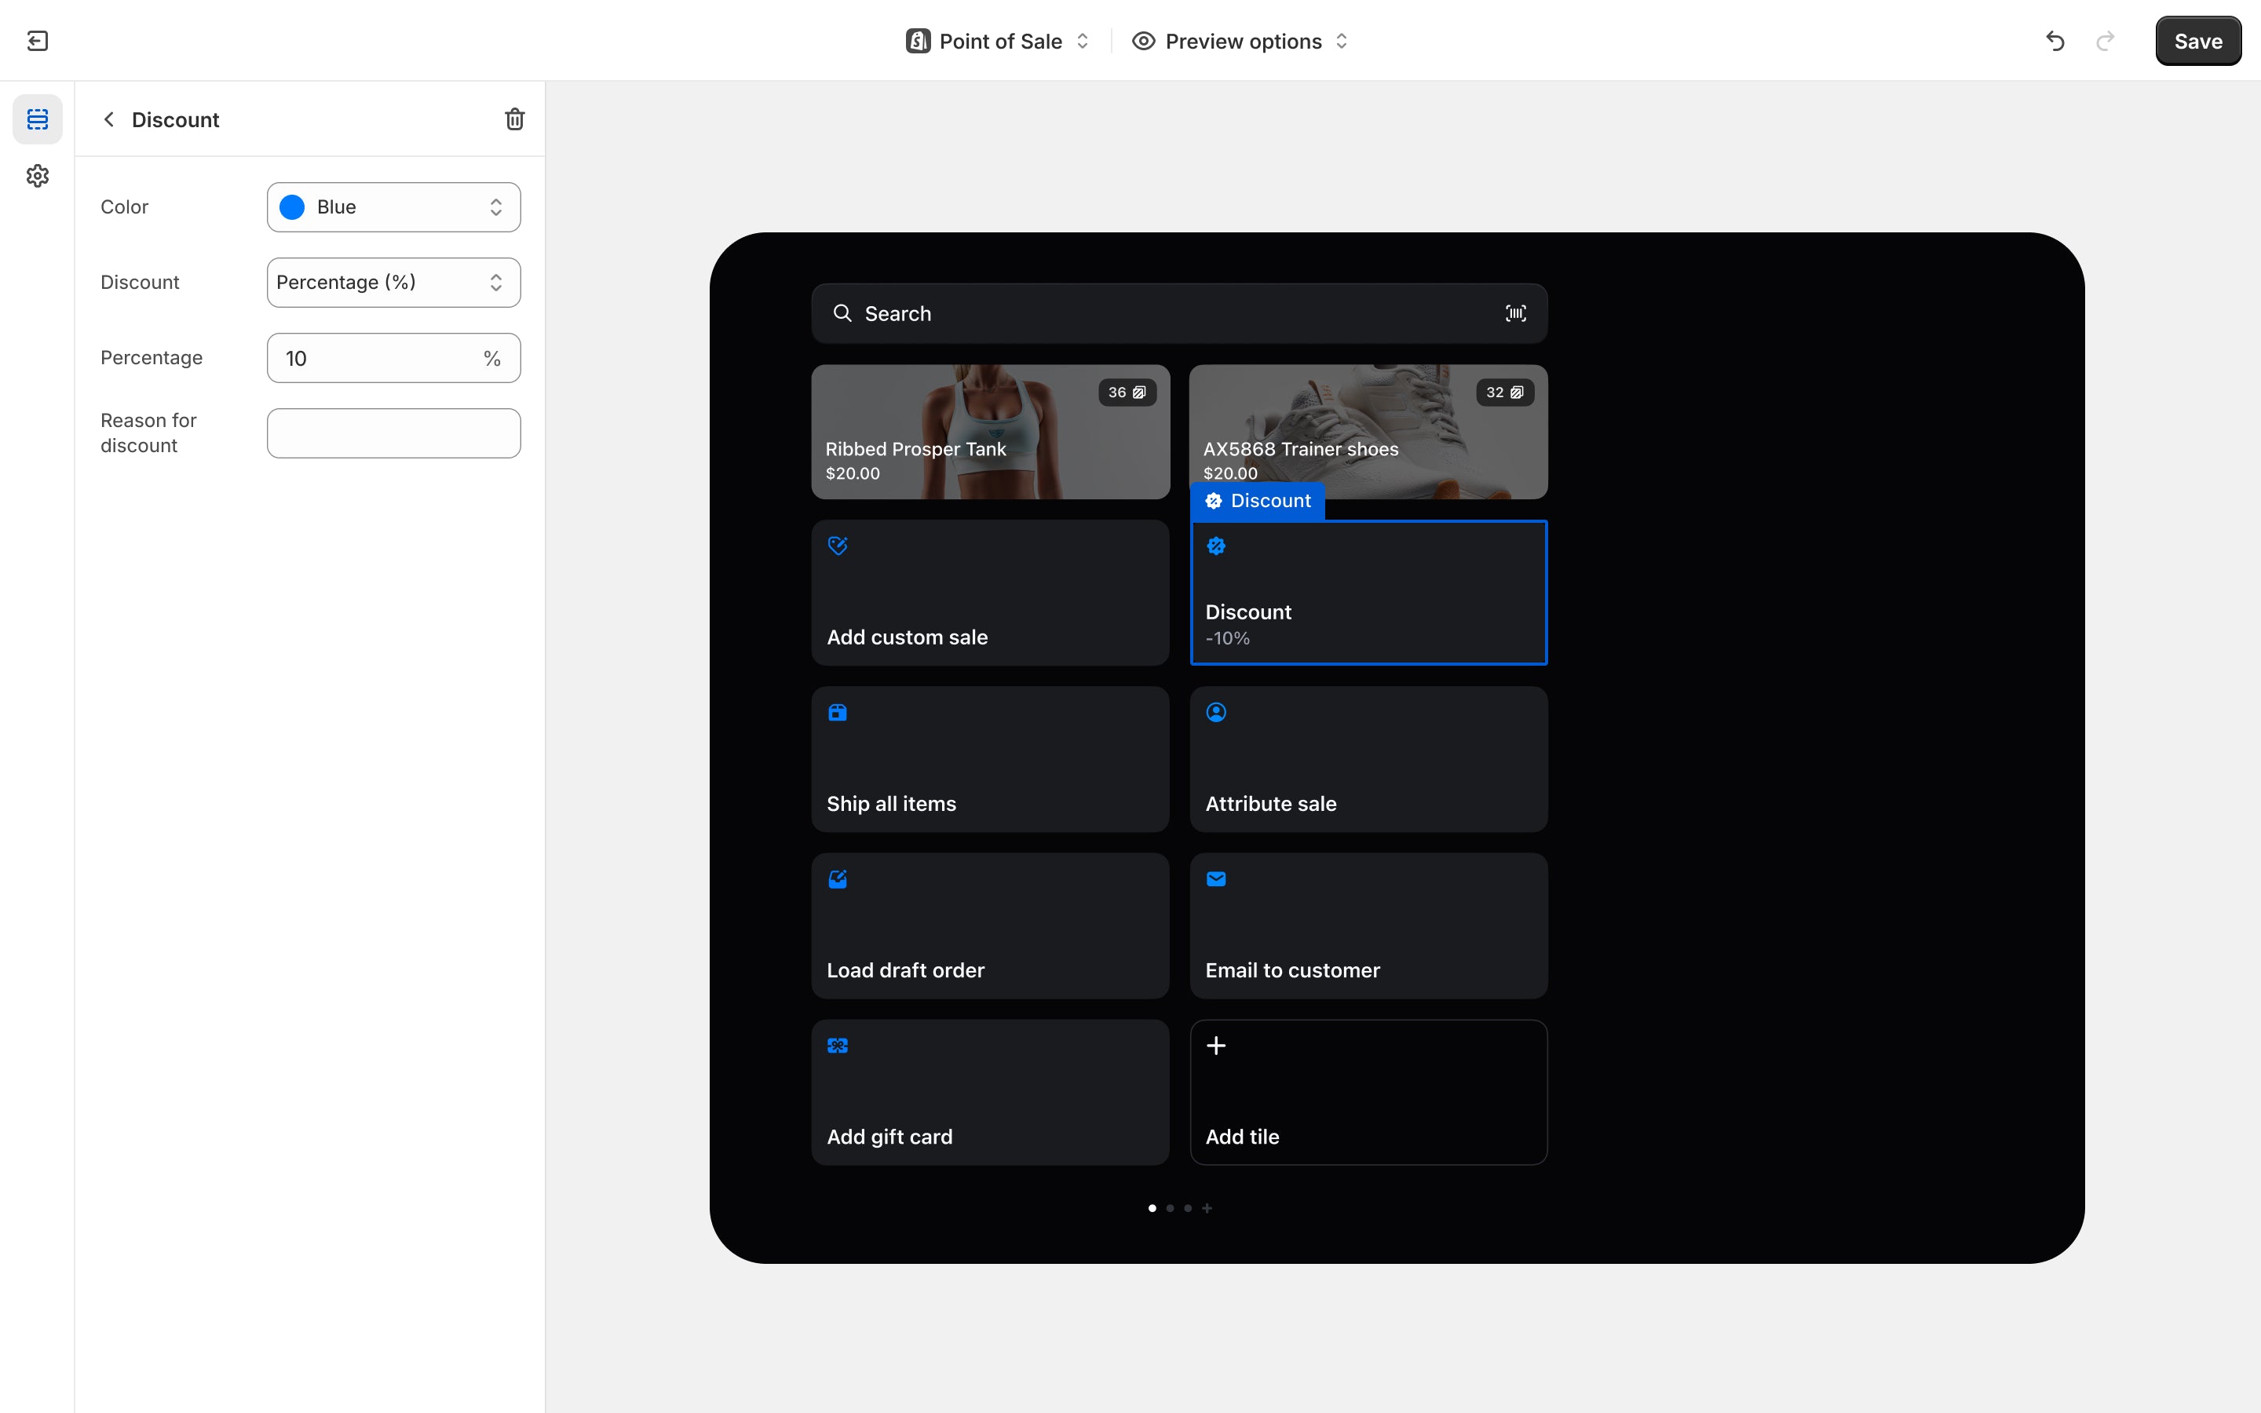Click the Ship all items box icon
2261x1413 pixels.
[x=838, y=712]
